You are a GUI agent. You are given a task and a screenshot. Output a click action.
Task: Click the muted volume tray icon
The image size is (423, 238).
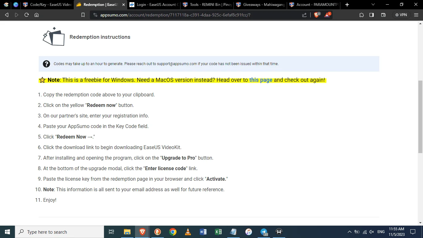pyautogui.click(x=372, y=232)
